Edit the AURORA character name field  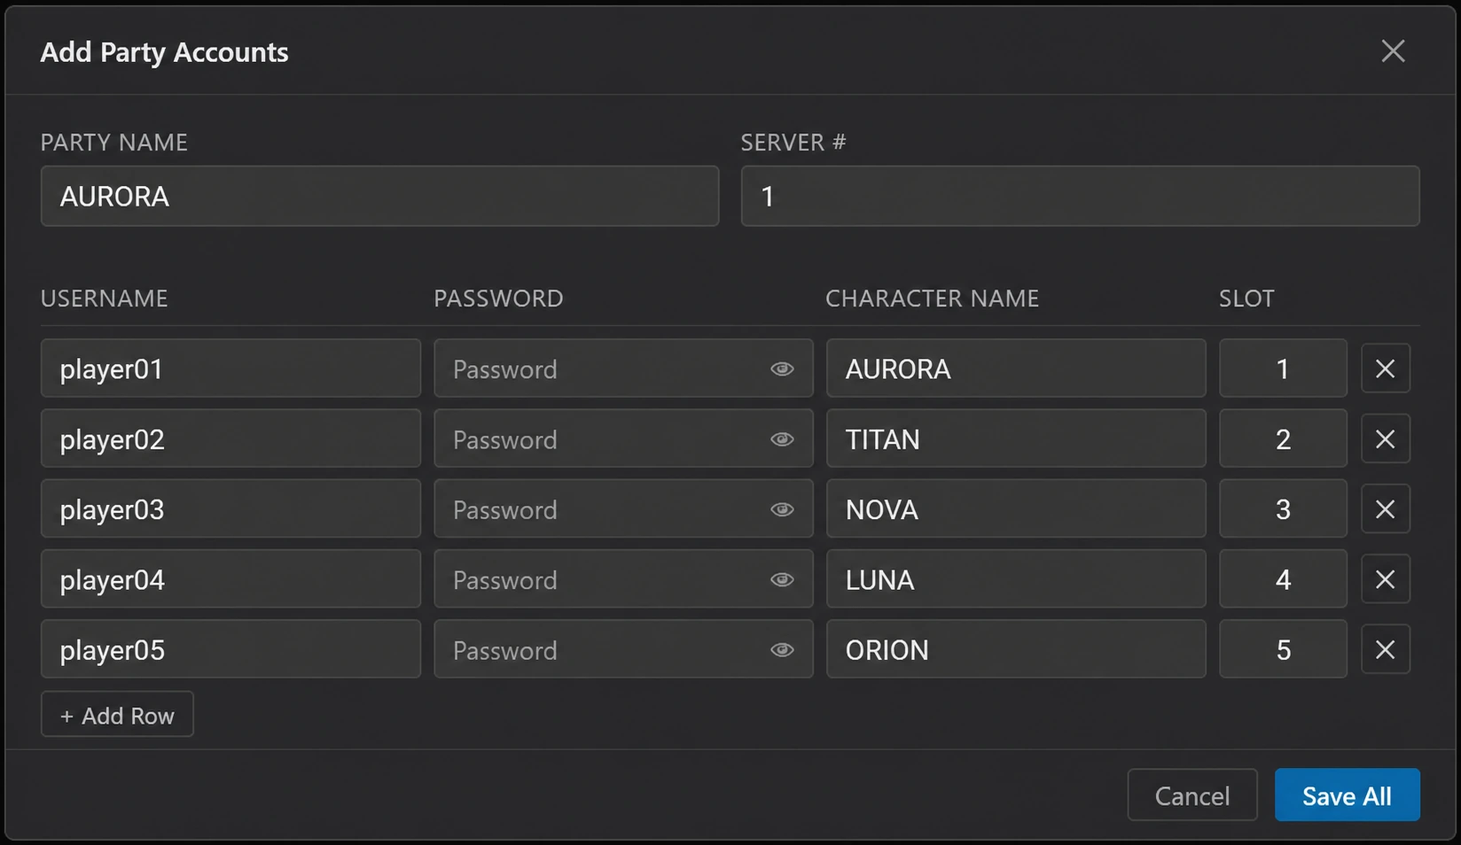point(1016,368)
